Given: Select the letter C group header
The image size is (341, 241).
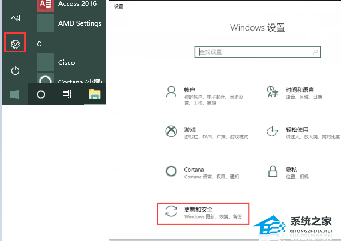Looking at the screenshot, I should pos(39,44).
